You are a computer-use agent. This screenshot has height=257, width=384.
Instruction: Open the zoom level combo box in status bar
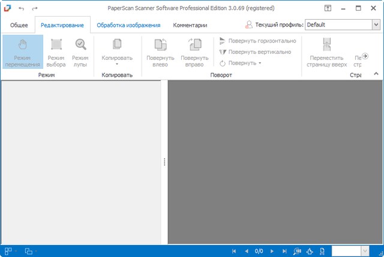364,251
